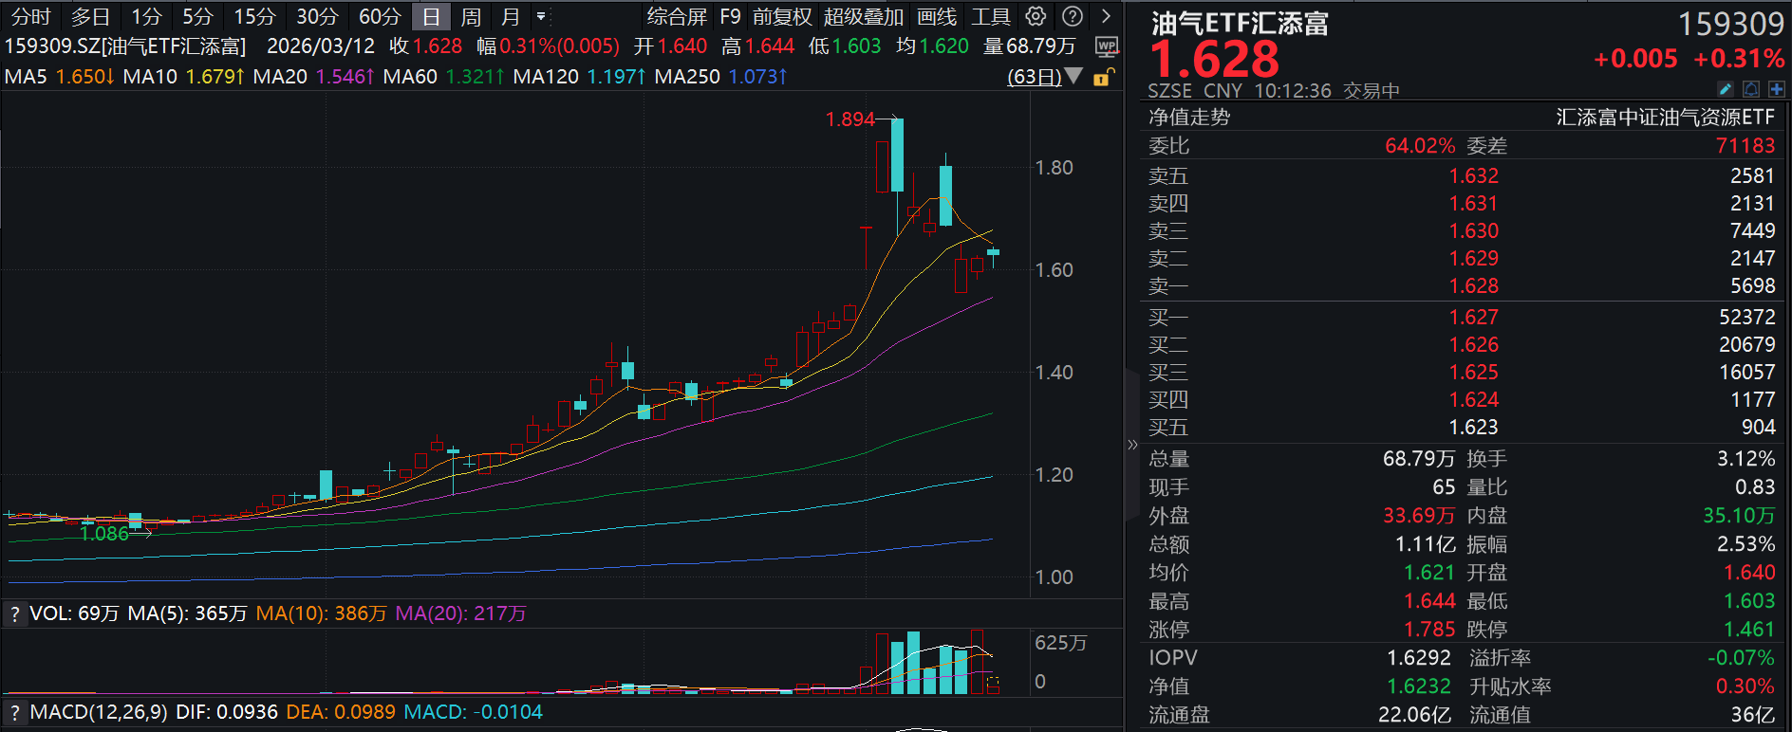Toggle 超级叠加 overlay option
1792x732 pixels.
(x=863, y=17)
